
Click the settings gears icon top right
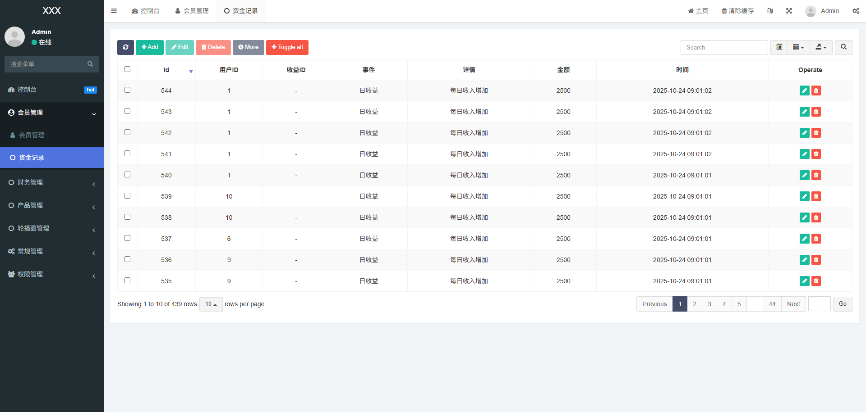(x=855, y=11)
